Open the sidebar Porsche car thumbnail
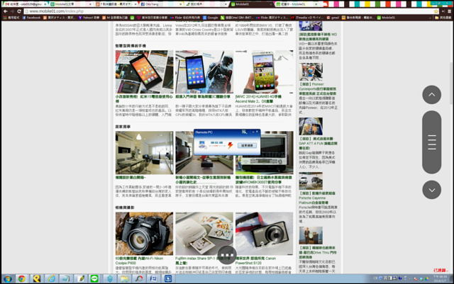This screenshot has width=454, height=284. pos(311,181)
